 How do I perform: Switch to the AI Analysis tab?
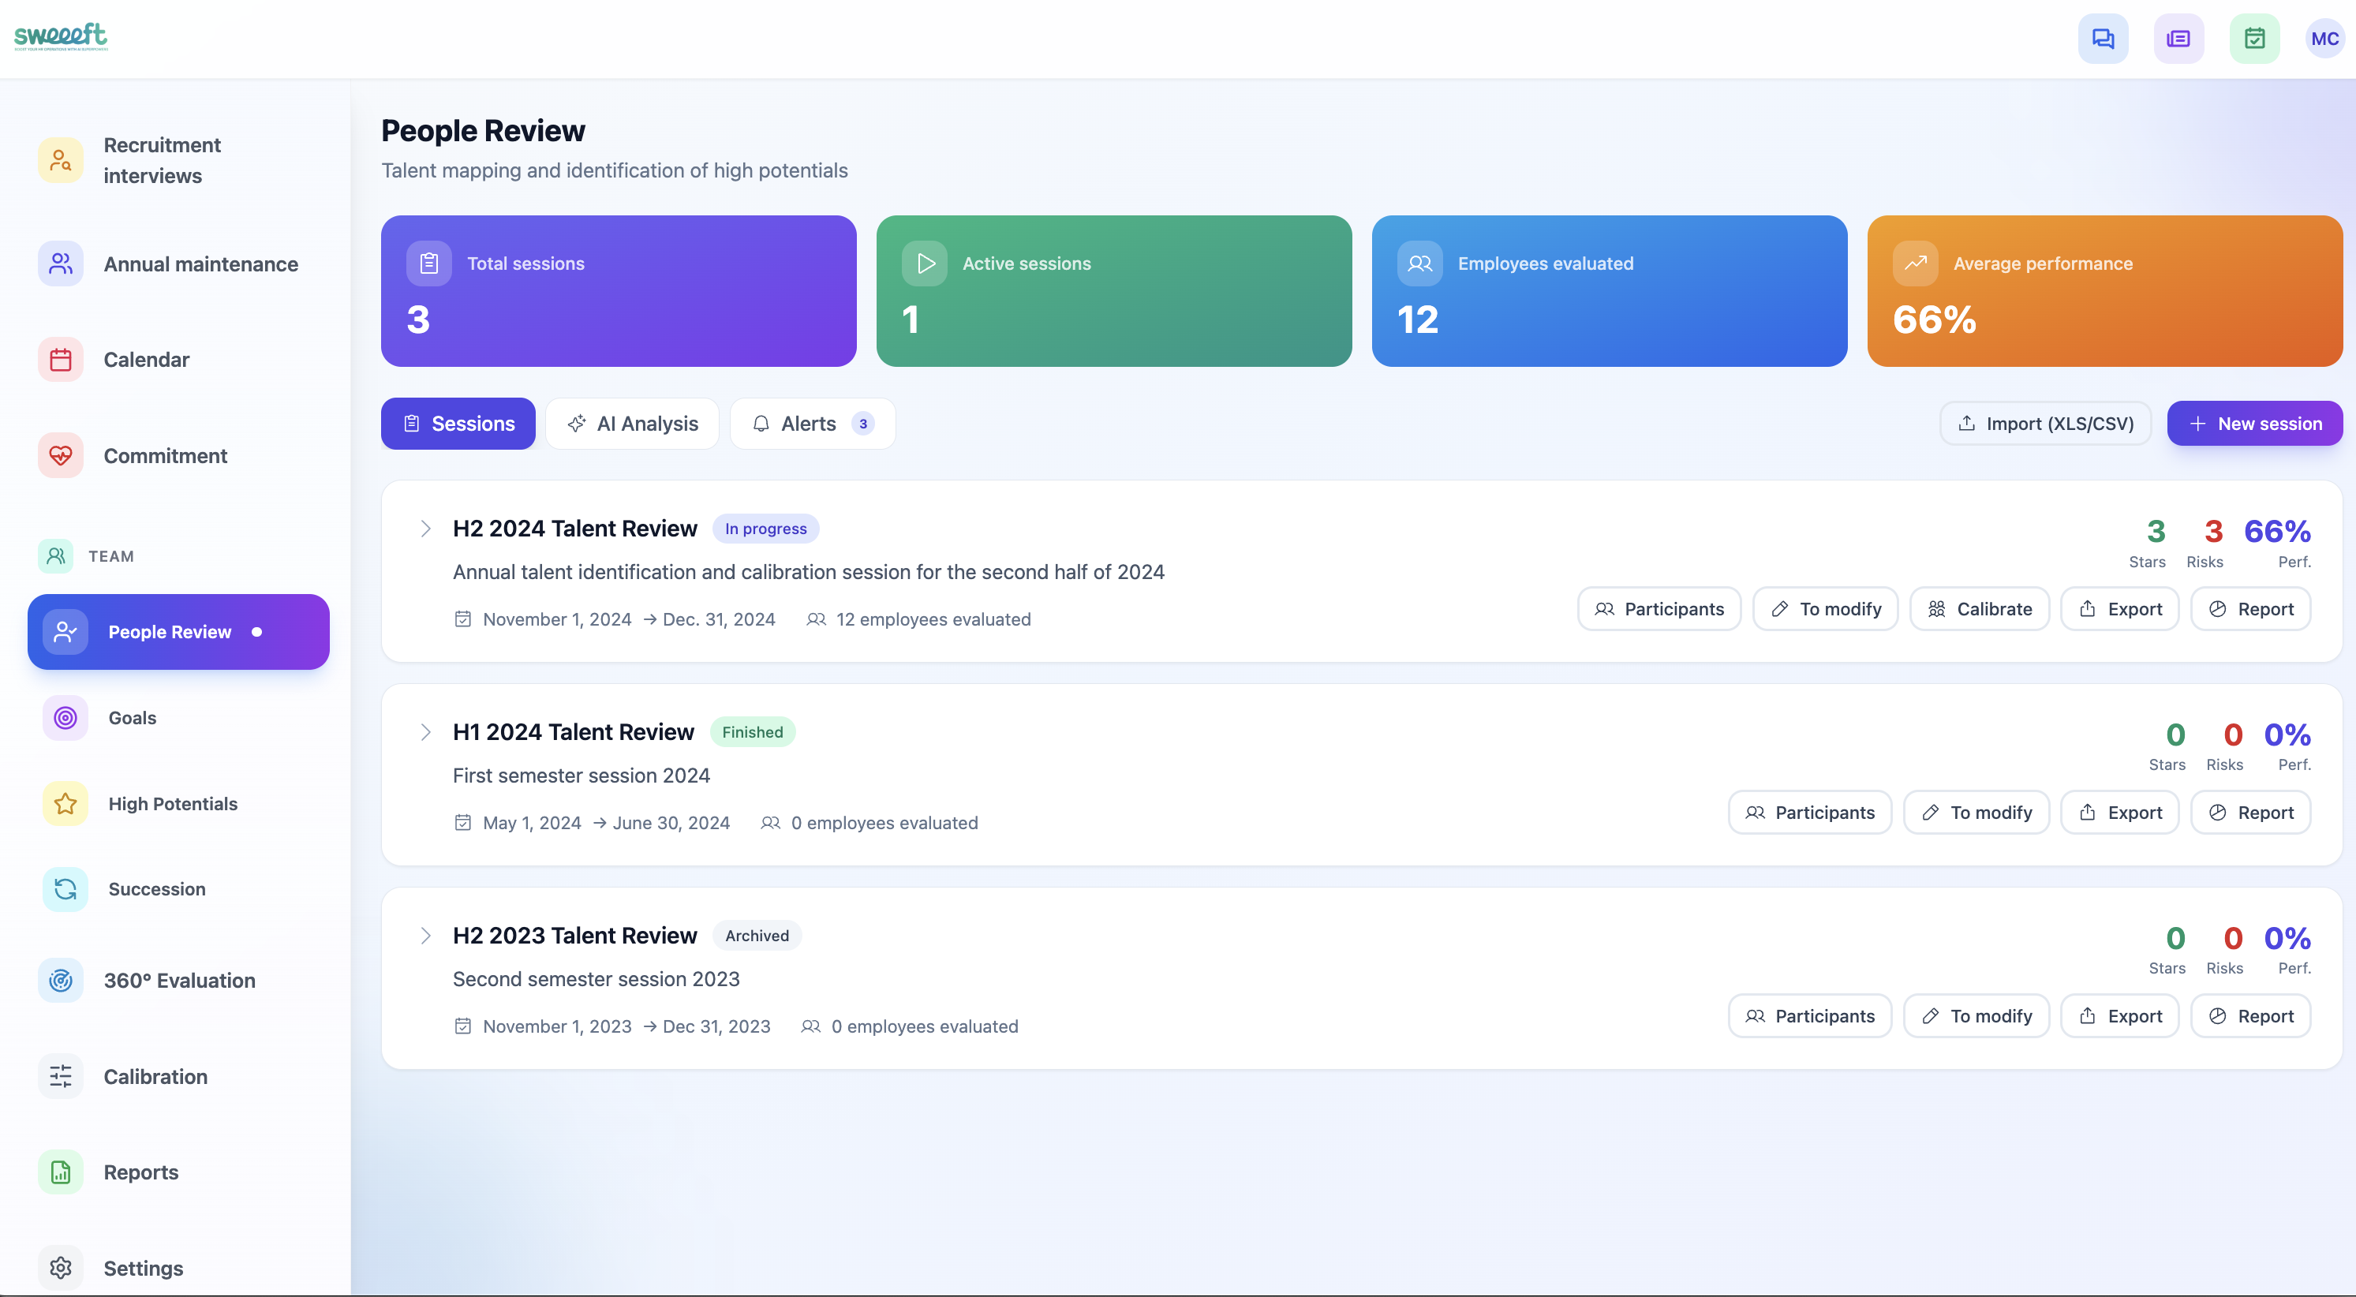631,424
